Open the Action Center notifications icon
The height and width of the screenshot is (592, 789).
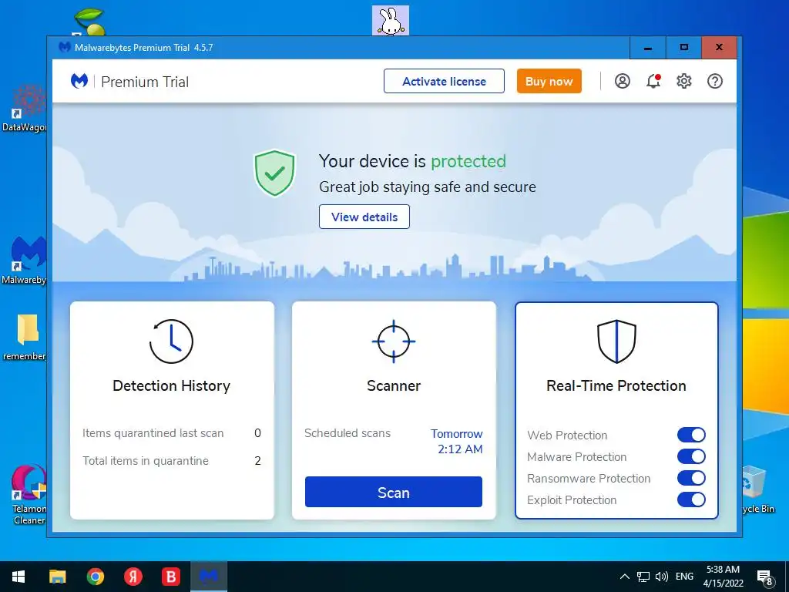(765, 577)
